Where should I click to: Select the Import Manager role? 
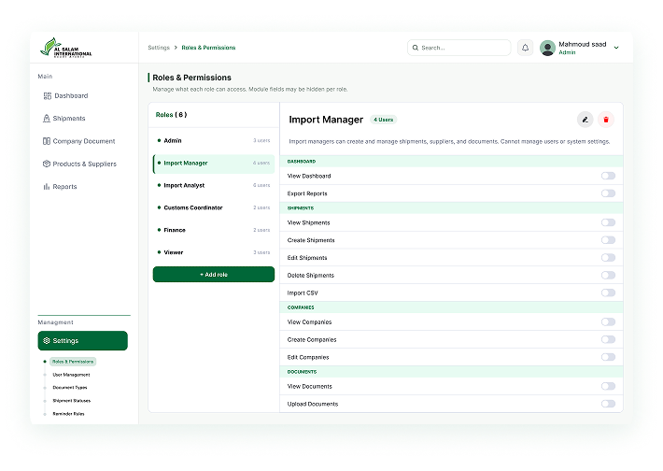coord(214,163)
